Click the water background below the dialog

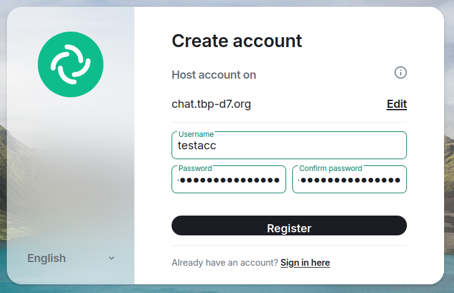(x=248, y=289)
